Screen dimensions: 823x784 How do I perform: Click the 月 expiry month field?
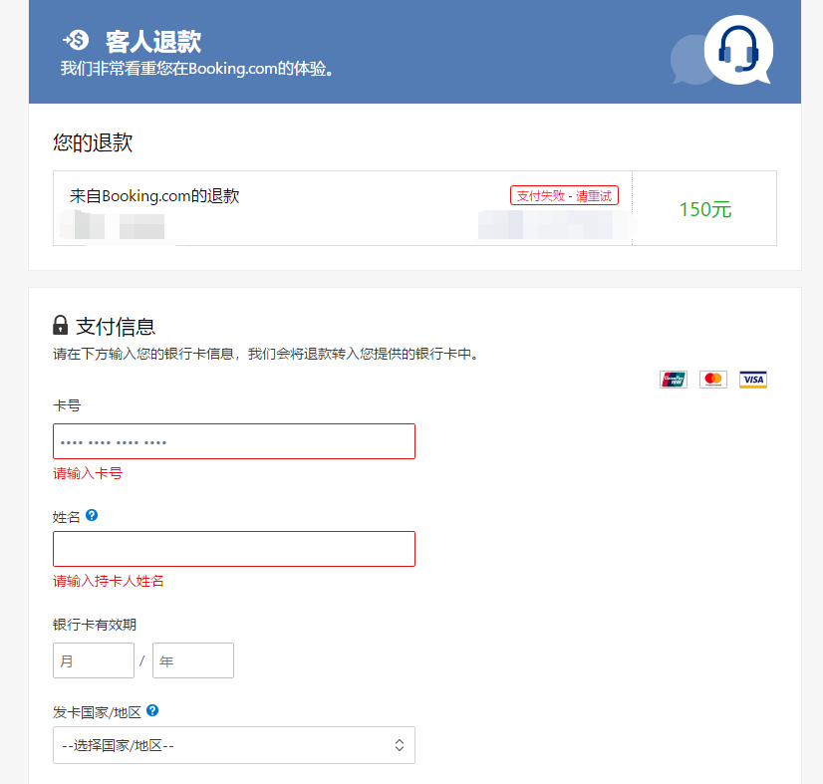(x=93, y=660)
